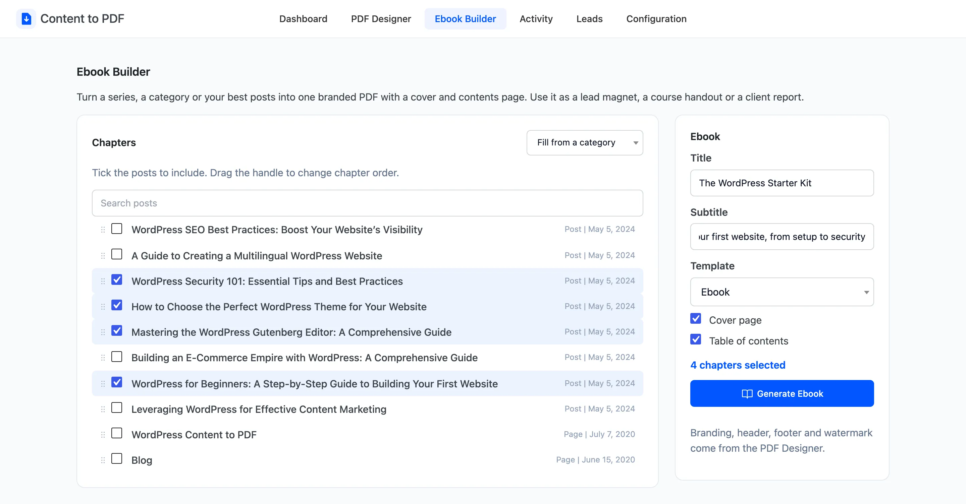Click drag handle for Blog page row
This screenshot has height=504, width=966.
(x=103, y=460)
